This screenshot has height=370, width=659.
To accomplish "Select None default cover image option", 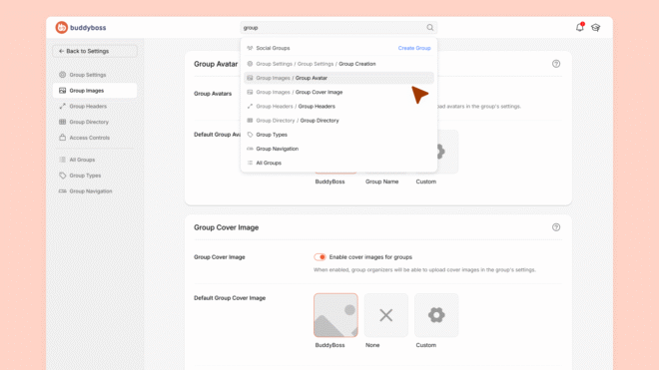I will 385,315.
